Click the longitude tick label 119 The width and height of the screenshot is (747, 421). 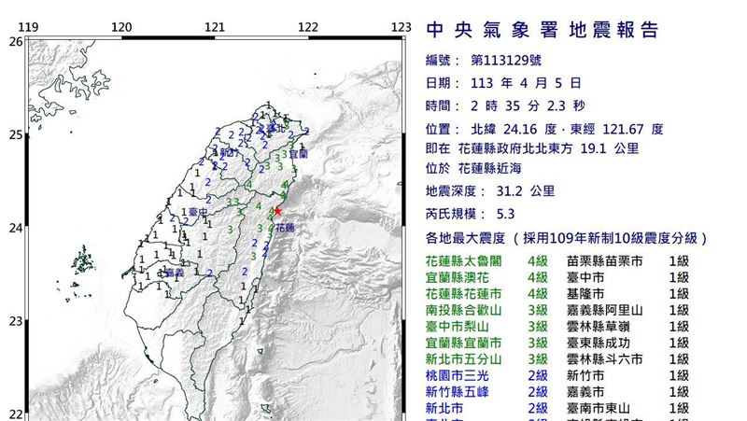tap(28, 27)
